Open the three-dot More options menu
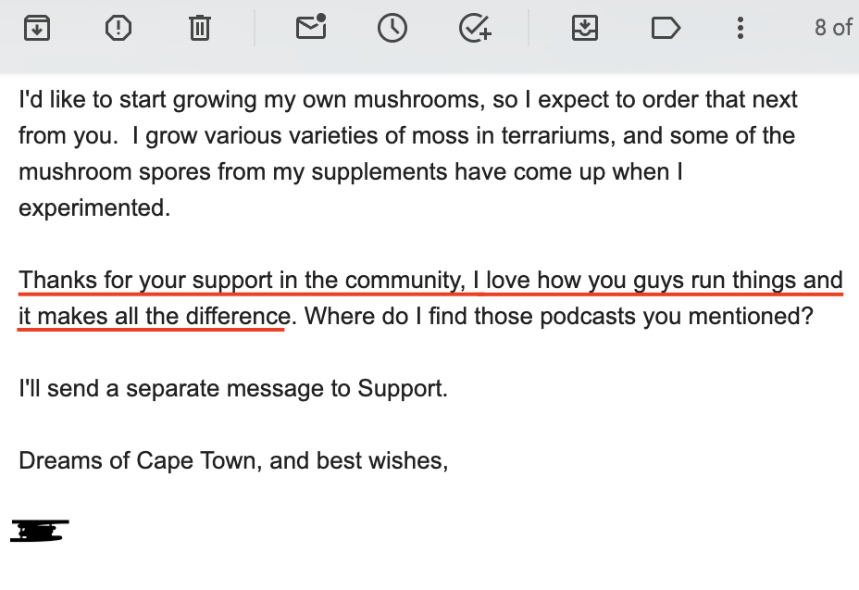 pos(741,28)
